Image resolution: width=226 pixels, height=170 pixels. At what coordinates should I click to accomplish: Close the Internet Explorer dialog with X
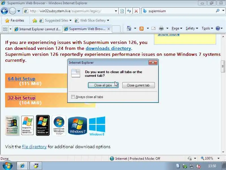point(153,62)
